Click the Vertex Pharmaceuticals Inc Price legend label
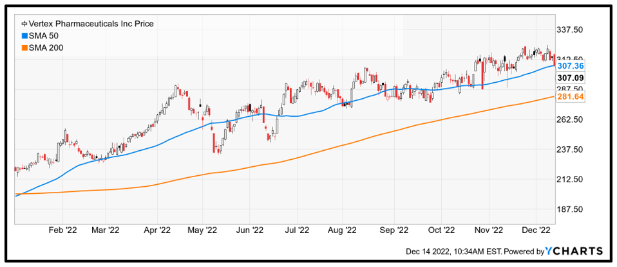Viewport: 617px width, 267px height. click(91, 24)
